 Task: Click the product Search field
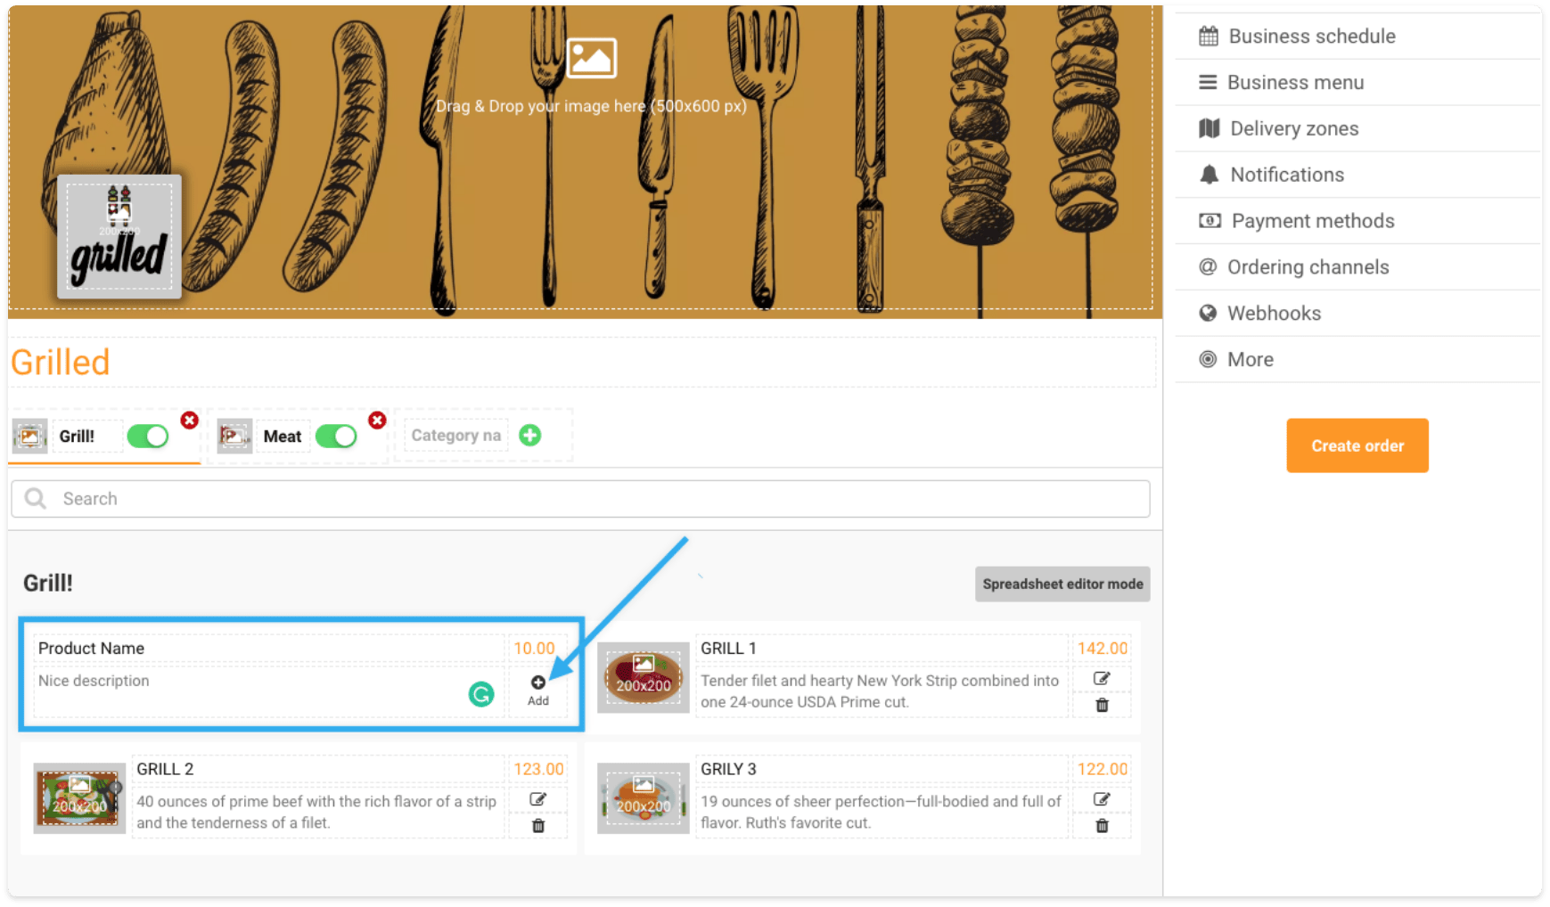580,499
